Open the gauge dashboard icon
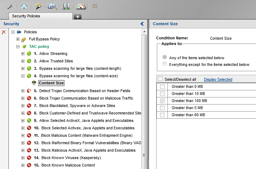This screenshot has width=256, height=169. coord(81,6)
